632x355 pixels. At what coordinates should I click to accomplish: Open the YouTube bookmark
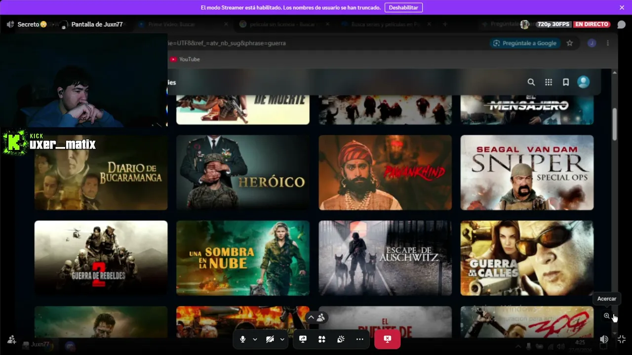[x=185, y=59]
